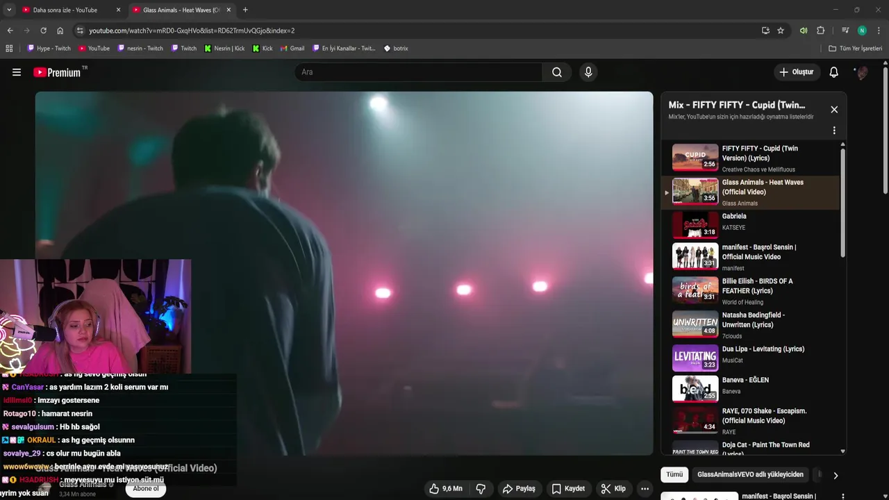Open more actions menu beside Klip
The image size is (889, 500).
click(x=645, y=489)
